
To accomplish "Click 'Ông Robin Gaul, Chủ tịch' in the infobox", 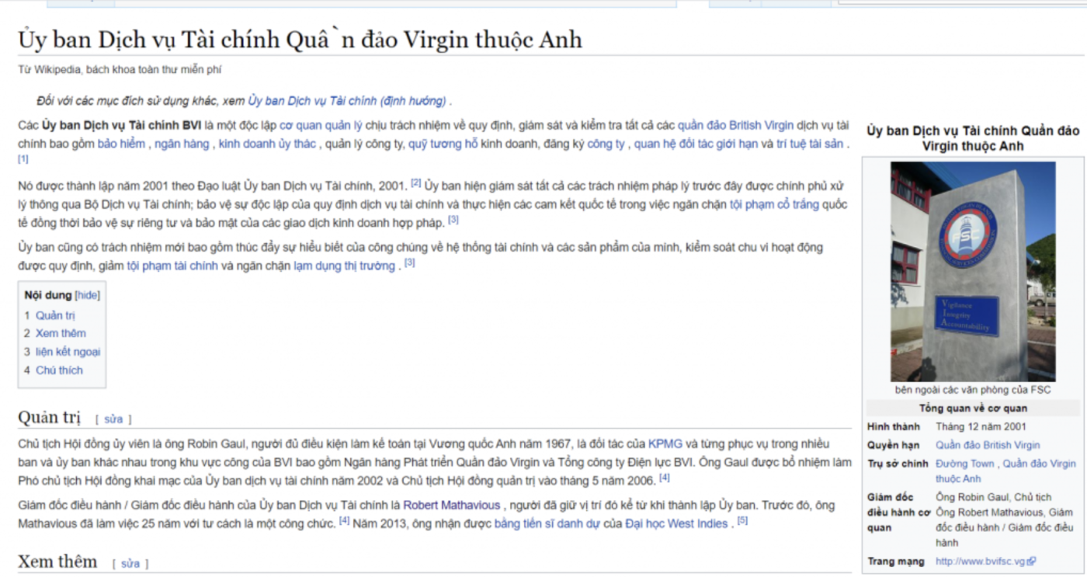I will tap(994, 497).
